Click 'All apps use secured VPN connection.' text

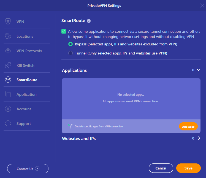(x=131, y=101)
